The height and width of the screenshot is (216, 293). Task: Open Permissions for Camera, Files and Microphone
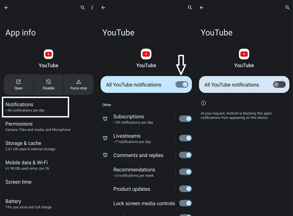pos(38,126)
